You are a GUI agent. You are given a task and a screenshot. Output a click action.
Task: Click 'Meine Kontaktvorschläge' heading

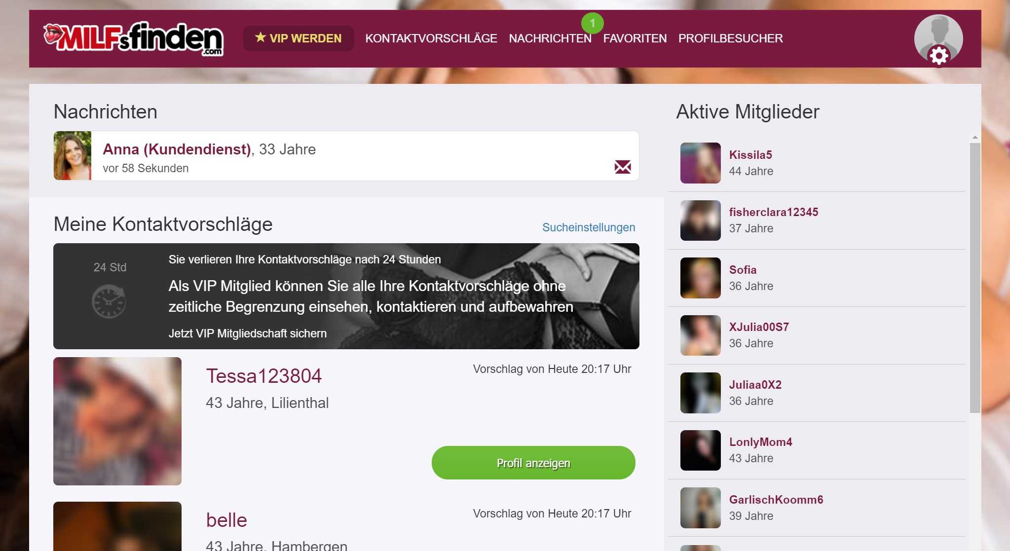click(x=163, y=224)
